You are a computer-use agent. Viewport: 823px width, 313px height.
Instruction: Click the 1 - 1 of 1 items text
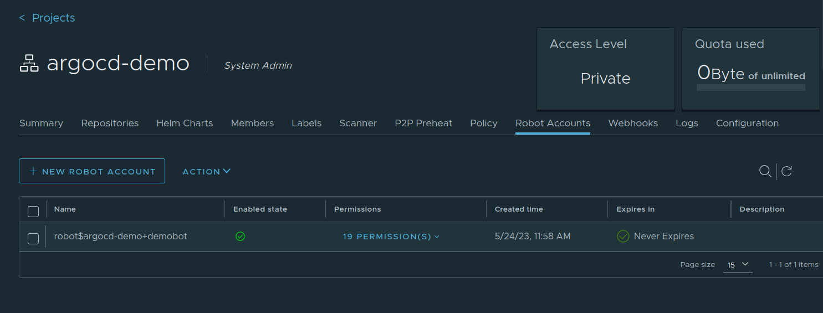coord(794,265)
